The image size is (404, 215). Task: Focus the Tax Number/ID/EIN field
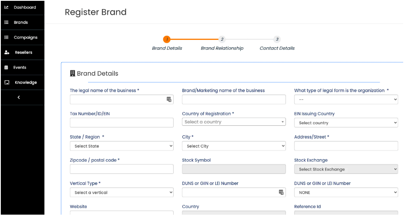click(x=122, y=123)
